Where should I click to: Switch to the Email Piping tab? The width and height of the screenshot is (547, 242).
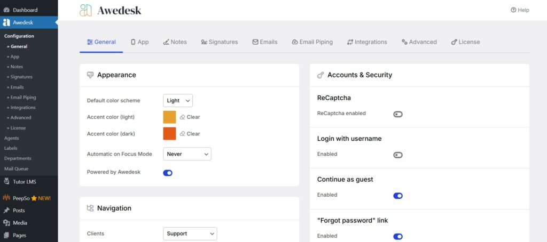pos(312,42)
